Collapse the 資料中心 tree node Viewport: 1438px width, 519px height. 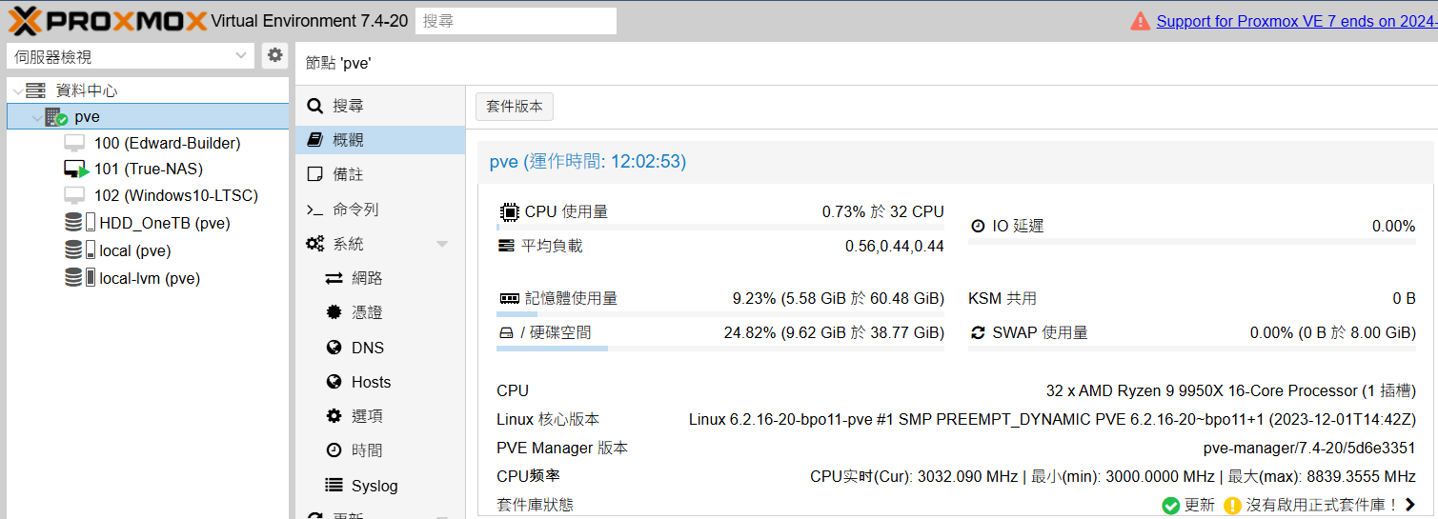click(x=17, y=91)
